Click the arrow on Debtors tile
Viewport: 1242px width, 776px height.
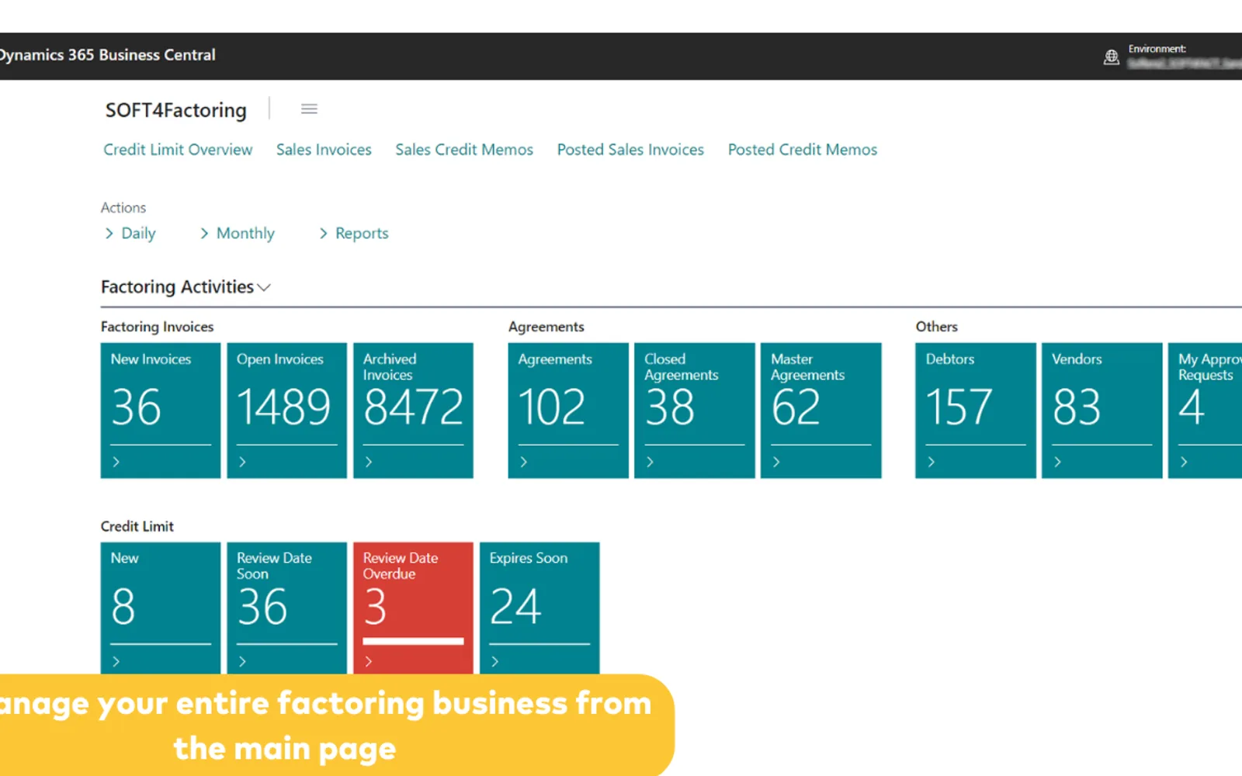pos(931,462)
